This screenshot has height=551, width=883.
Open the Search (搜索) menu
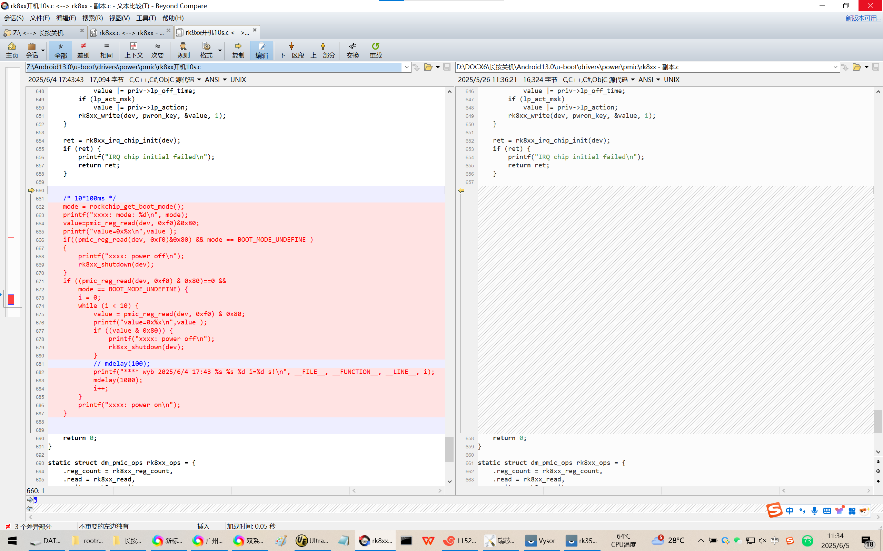point(92,18)
